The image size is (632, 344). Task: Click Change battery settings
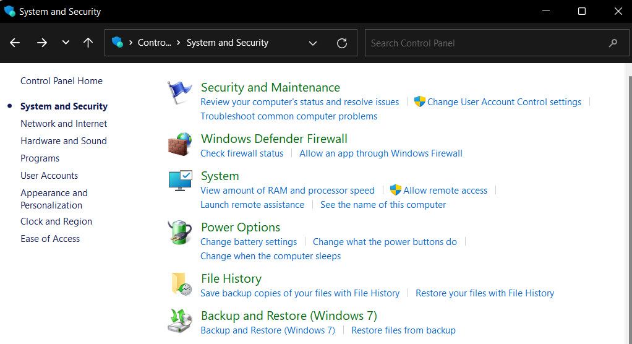249,241
